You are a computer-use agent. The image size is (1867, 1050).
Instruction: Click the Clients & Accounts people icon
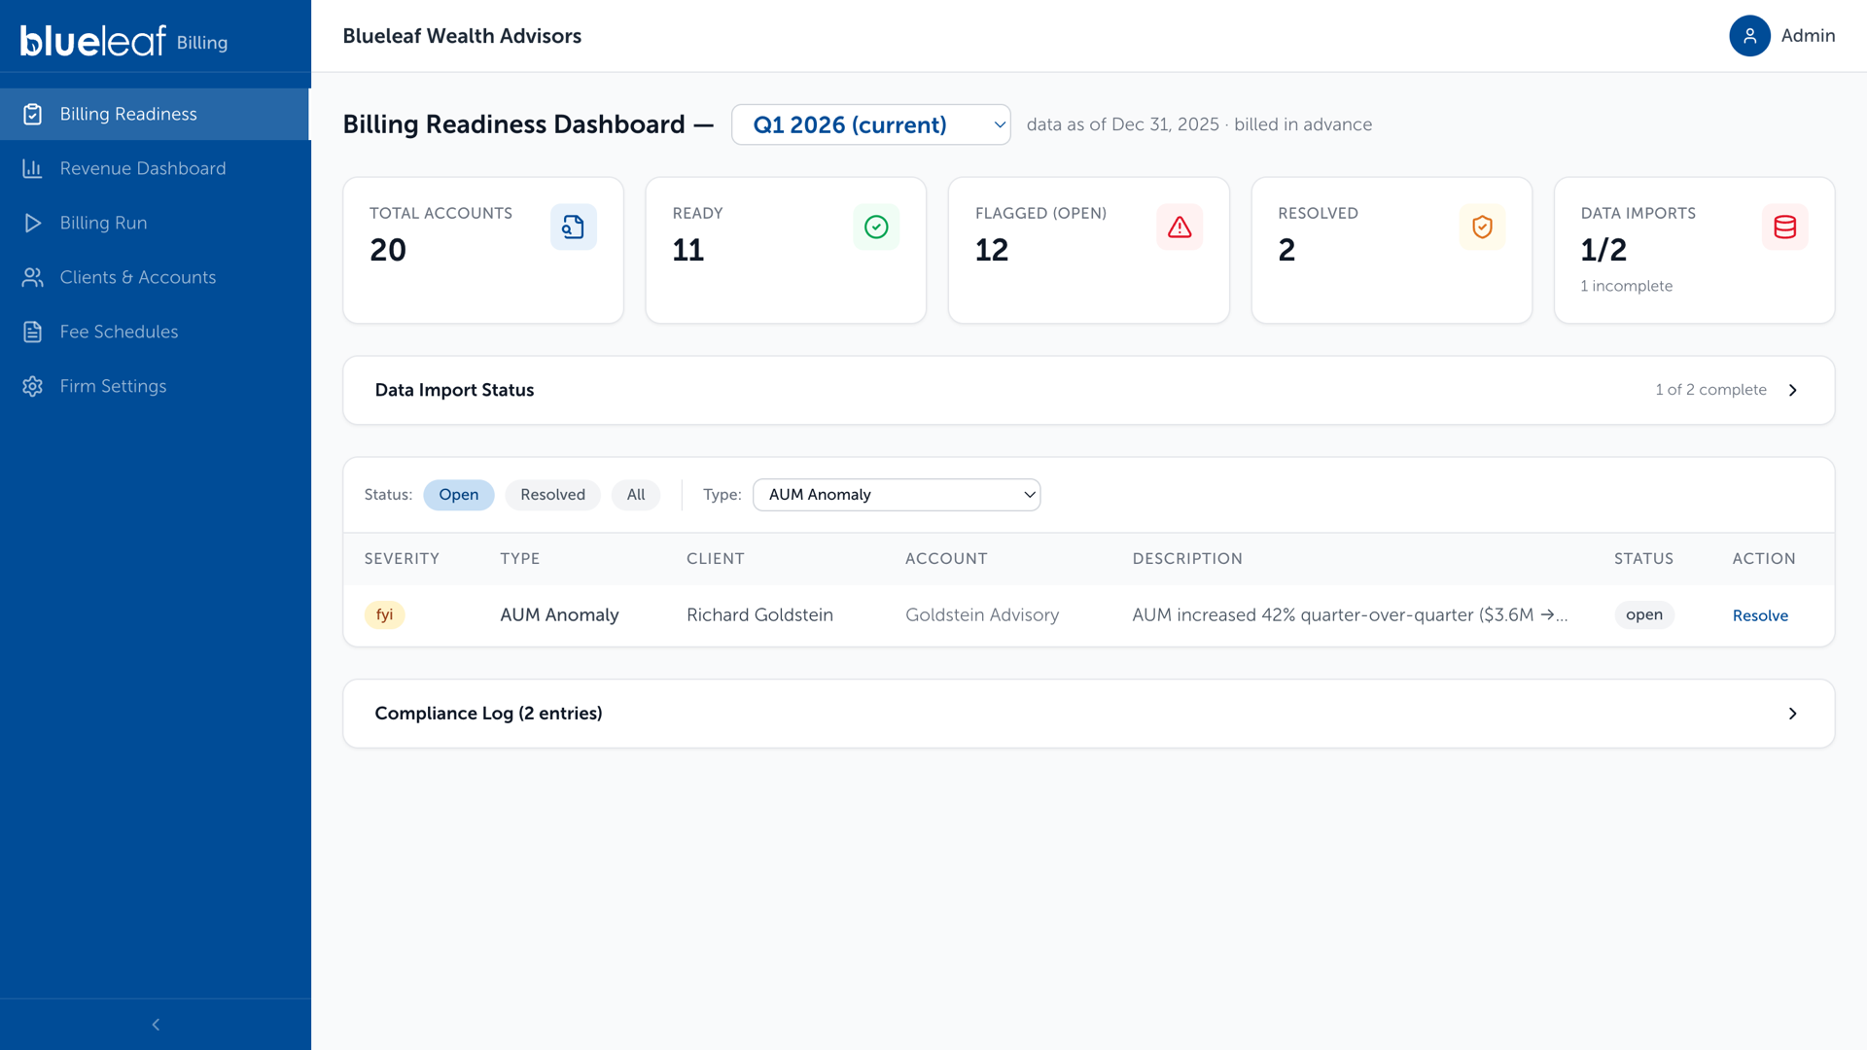tap(32, 277)
